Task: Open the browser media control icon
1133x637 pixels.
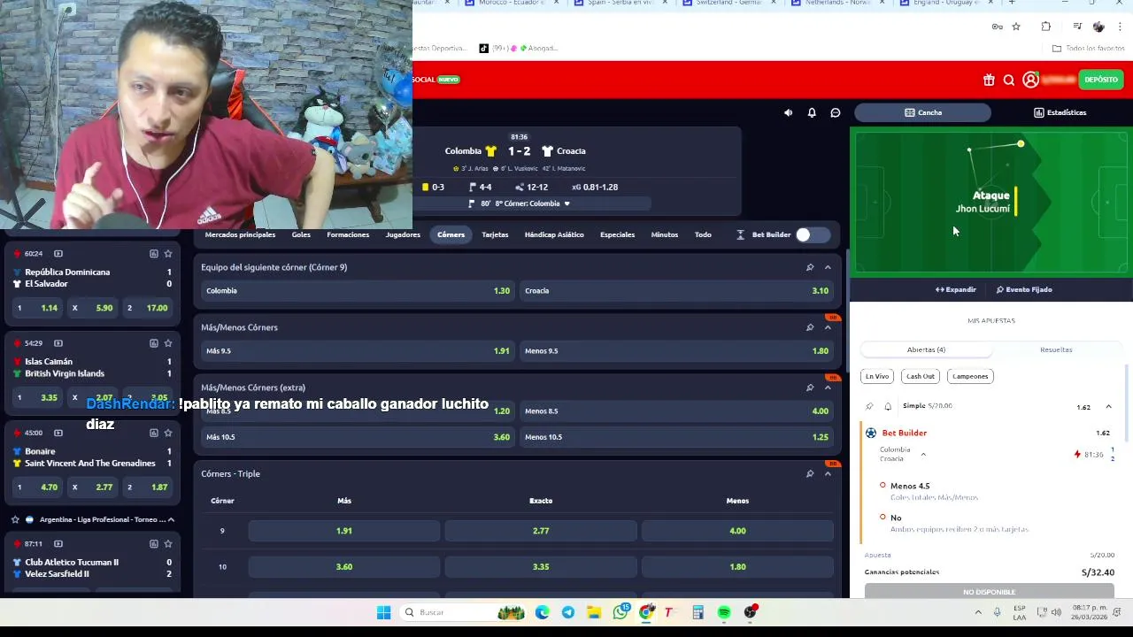Action: [1077, 27]
